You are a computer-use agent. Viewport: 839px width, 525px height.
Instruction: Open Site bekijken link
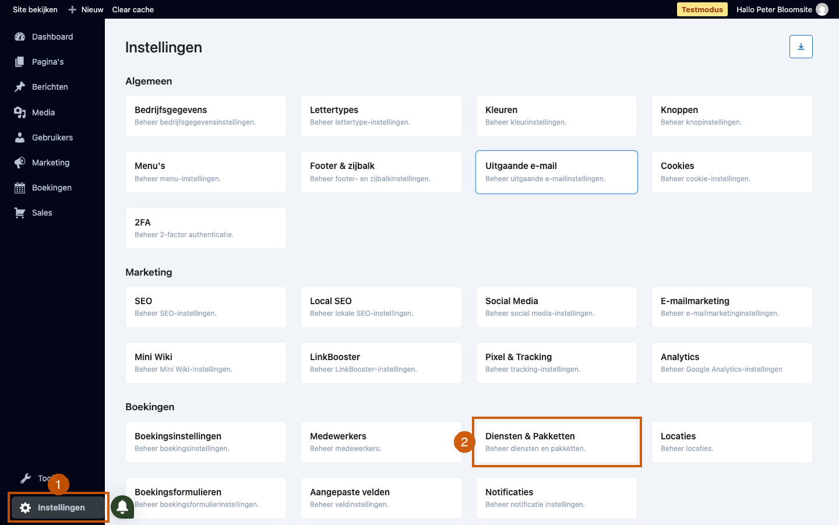coord(35,9)
